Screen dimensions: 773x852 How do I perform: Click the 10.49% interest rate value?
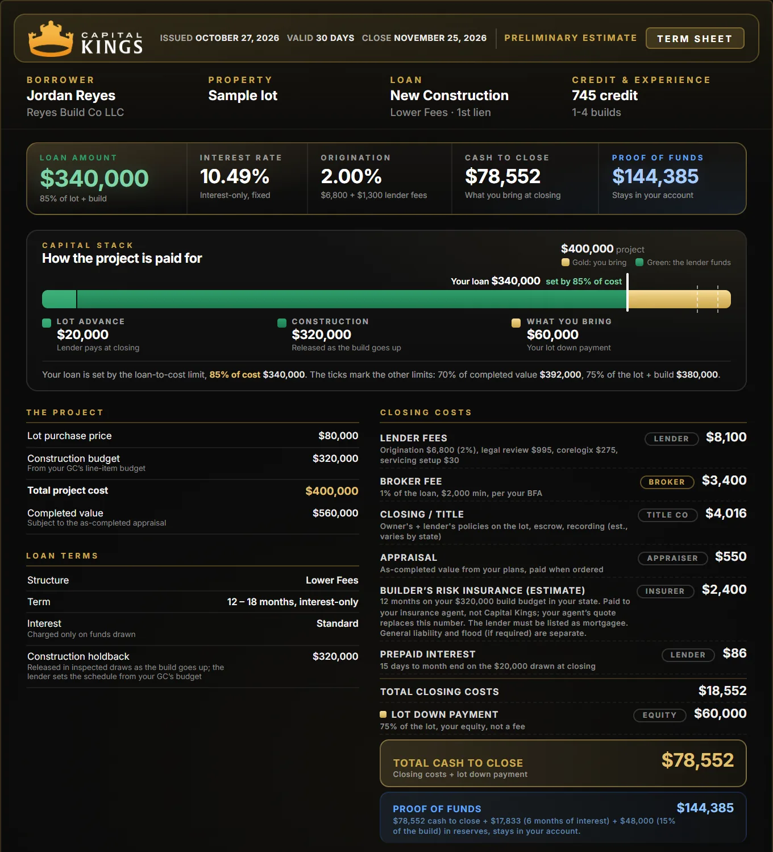(235, 176)
